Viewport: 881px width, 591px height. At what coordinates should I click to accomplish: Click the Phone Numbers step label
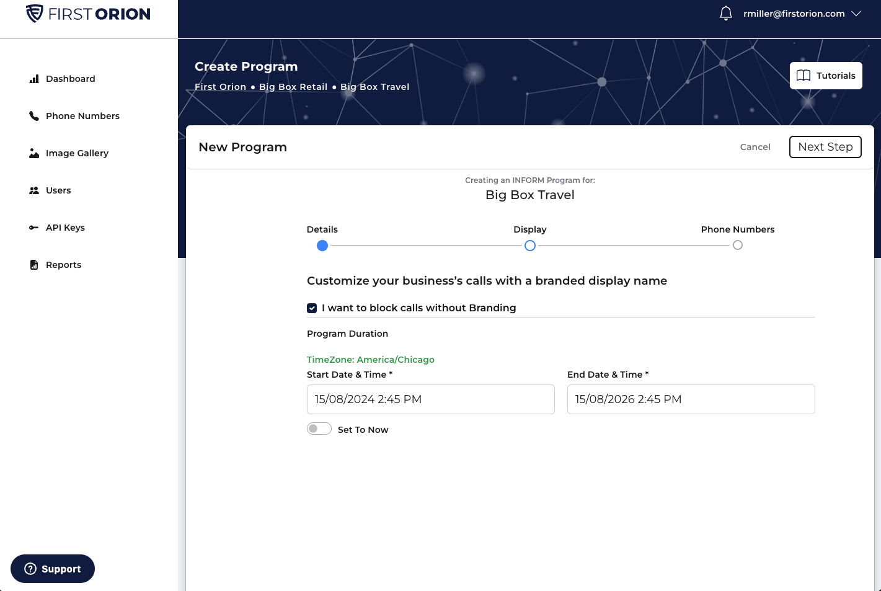pos(738,229)
